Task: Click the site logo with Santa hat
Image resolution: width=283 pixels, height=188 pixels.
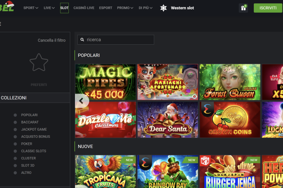Action: coord(7,6)
